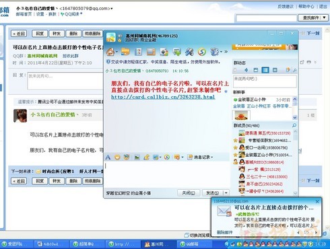Click the sender avatar in mail body

pos(20,116)
